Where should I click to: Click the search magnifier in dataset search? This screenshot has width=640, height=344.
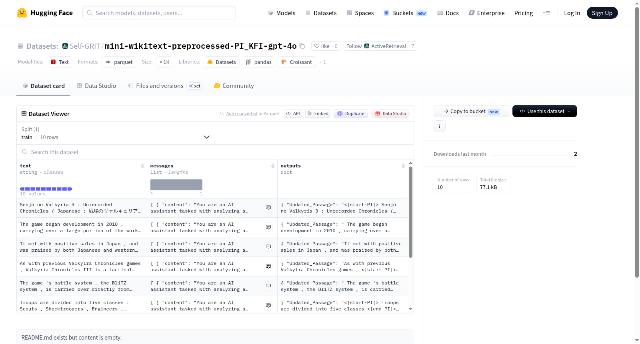click(25, 152)
